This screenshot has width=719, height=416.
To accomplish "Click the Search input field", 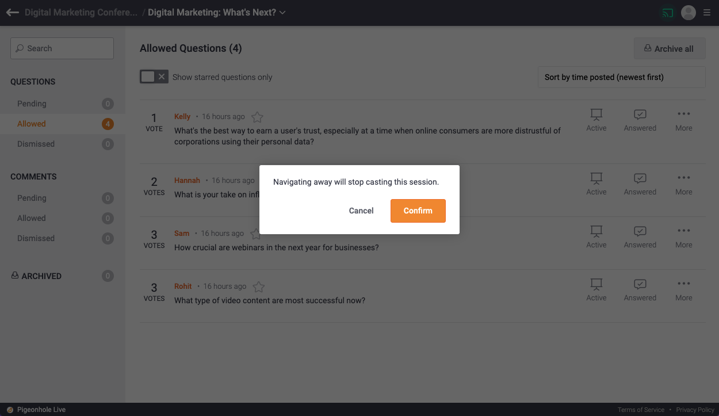I will (62, 48).
